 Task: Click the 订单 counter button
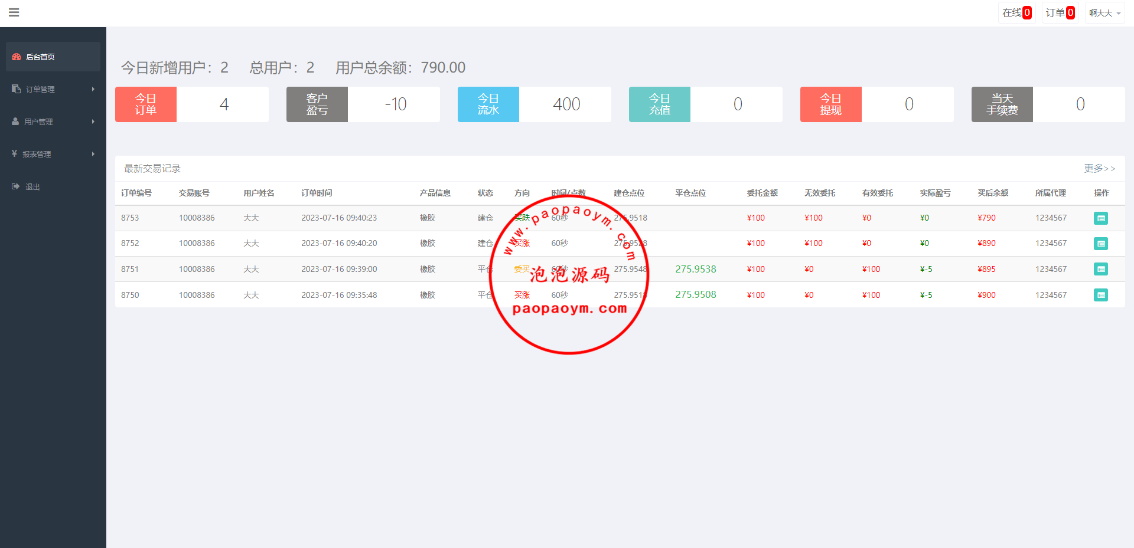1060,13
